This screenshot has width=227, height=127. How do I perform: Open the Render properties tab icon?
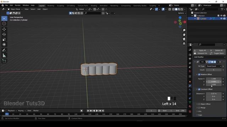[x=190, y=55]
